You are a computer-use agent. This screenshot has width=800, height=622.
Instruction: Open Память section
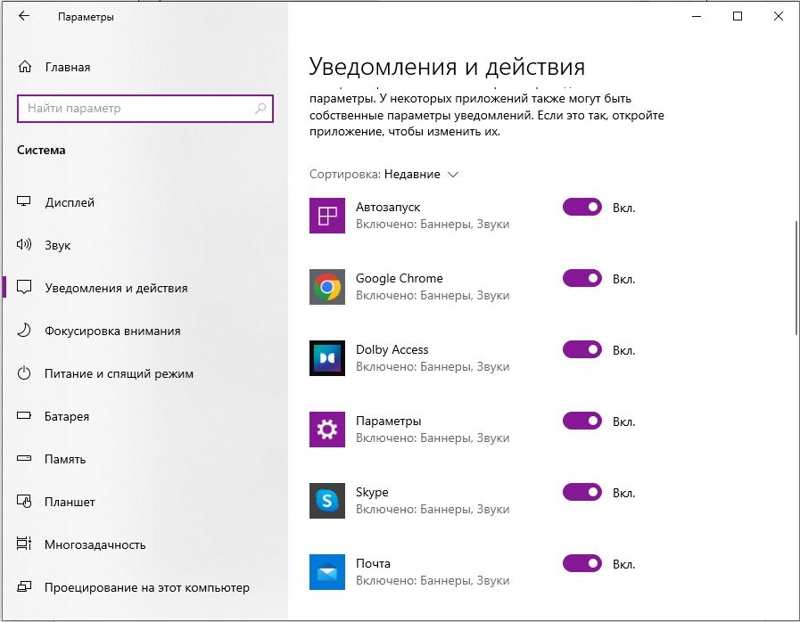tap(144, 459)
